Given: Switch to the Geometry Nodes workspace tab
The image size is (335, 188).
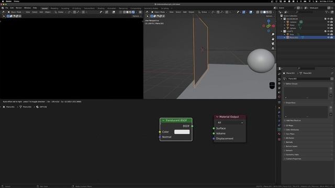Looking at the screenshot, I should (x=151, y=8).
